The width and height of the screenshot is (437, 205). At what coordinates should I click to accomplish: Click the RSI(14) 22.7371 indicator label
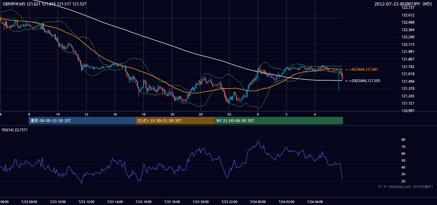point(15,130)
